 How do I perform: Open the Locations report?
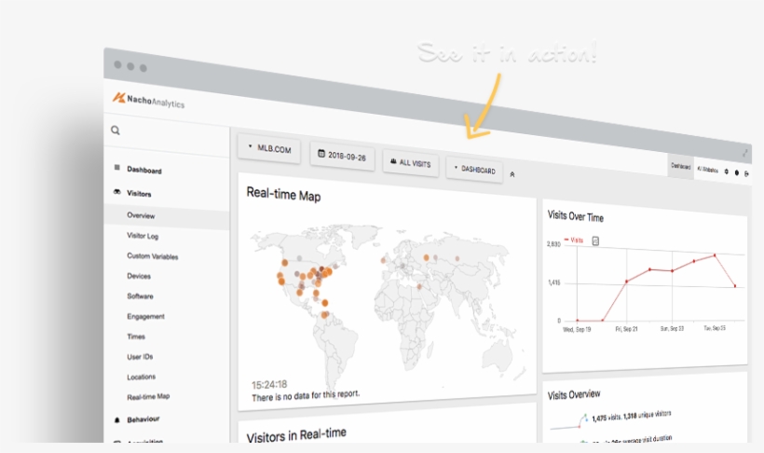(x=142, y=377)
